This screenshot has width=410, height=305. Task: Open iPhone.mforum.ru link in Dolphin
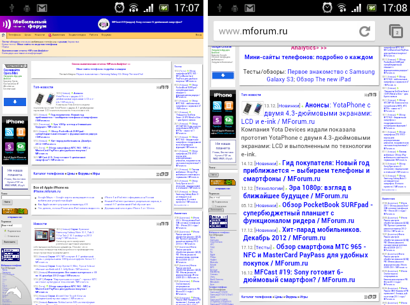[x=47, y=191]
